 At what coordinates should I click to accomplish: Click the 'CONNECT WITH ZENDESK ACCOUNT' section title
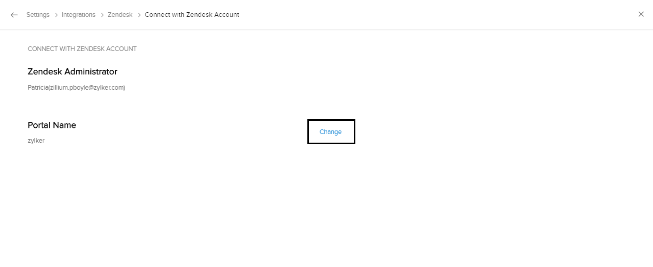[82, 49]
